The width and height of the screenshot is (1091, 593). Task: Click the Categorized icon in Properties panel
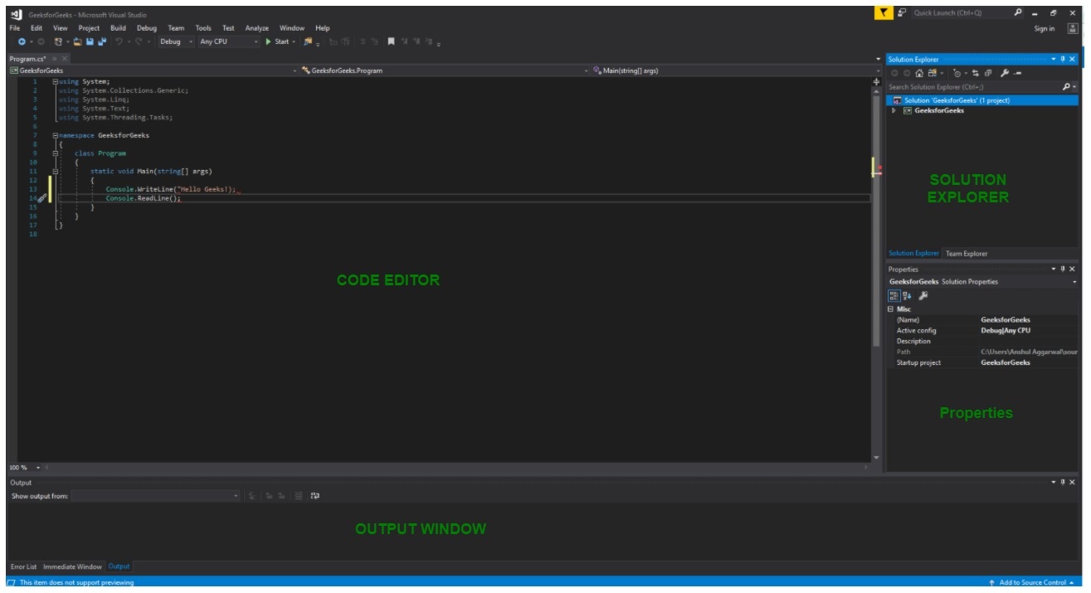pyautogui.click(x=894, y=295)
